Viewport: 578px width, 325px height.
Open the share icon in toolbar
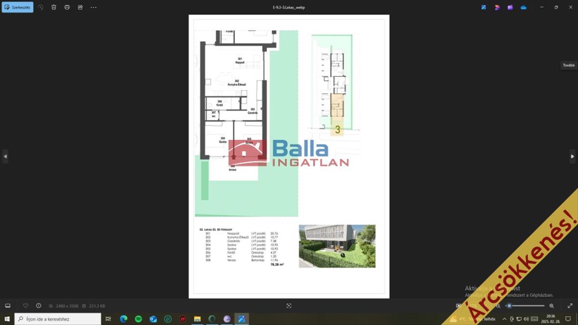click(x=80, y=7)
